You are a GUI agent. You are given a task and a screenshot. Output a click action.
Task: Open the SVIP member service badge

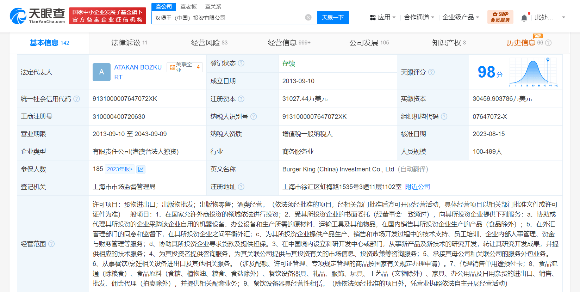click(500, 17)
